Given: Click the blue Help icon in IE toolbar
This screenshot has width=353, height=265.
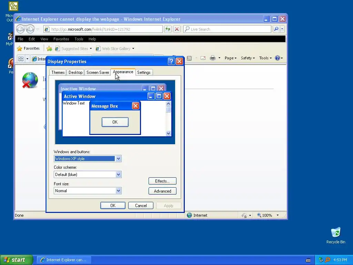Looking at the screenshot, I should tap(278, 58).
